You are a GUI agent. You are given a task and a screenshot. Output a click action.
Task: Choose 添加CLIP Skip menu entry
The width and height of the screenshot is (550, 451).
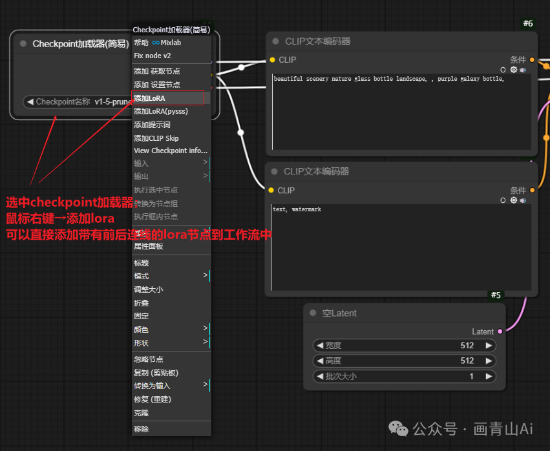tap(171, 138)
